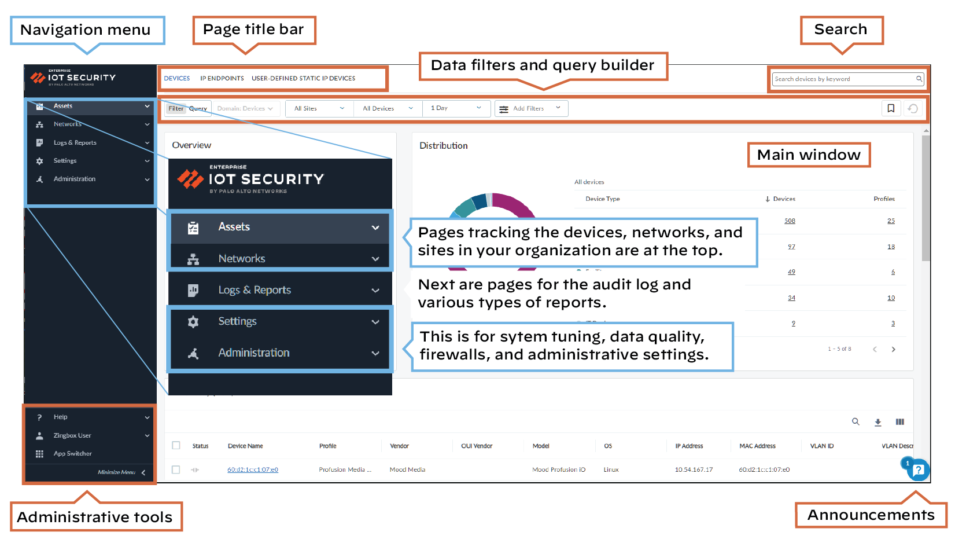Viewport: 955px width, 543px height.
Task: Click the Minimize Menu link
Action: 116,472
